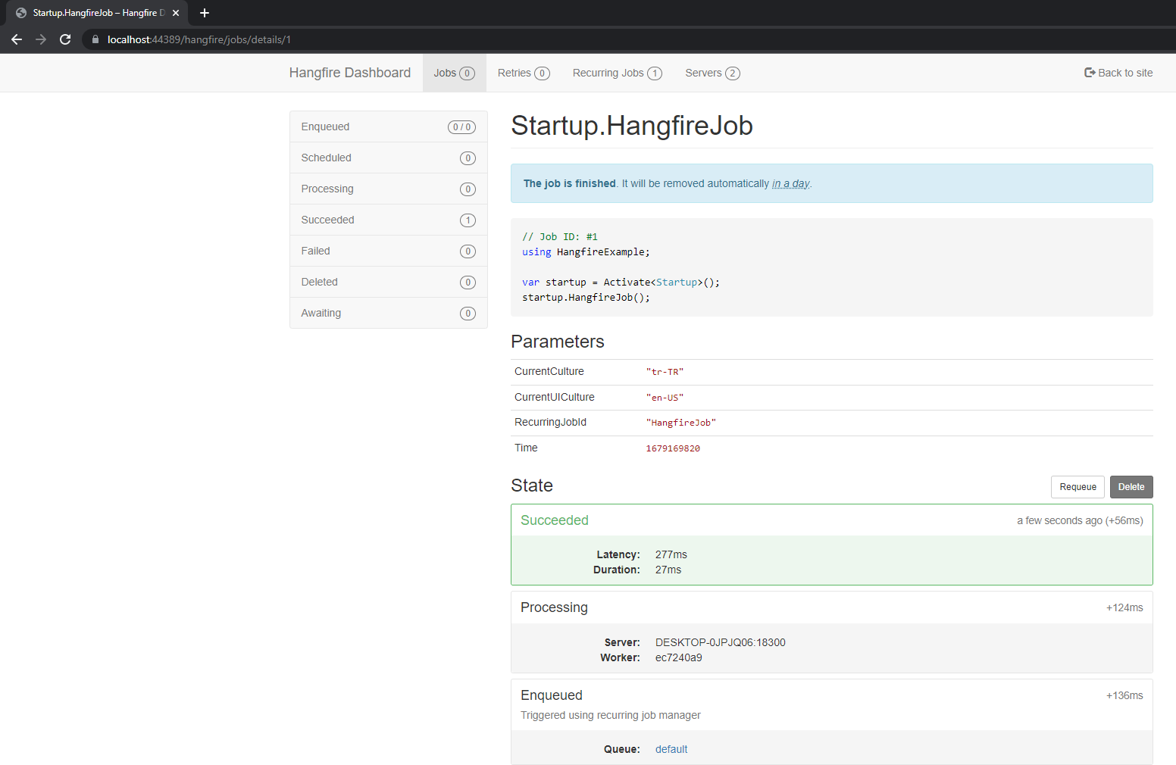Click the 'in a day' removal time

pos(791,183)
